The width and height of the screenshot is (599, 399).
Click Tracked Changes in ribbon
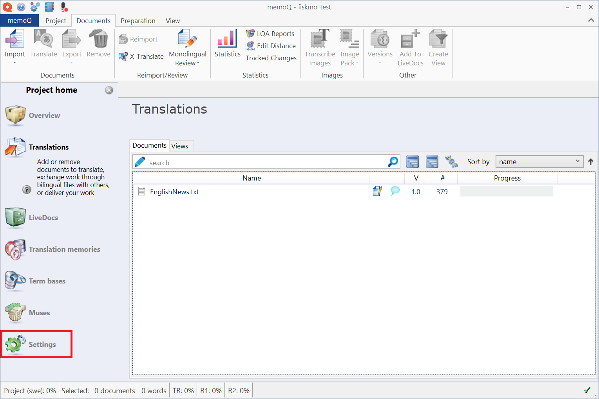click(271, 58)
